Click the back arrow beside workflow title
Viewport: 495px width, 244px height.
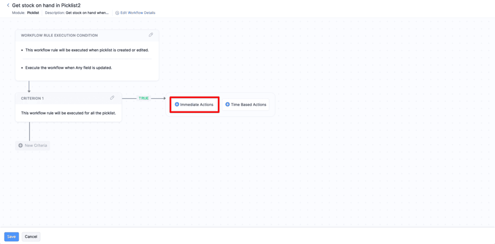point(8,5)
